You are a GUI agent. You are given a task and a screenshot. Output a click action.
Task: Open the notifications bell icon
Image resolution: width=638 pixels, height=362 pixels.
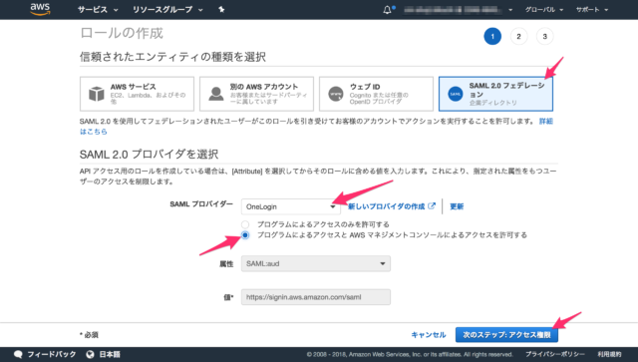[x=387, y=10]
